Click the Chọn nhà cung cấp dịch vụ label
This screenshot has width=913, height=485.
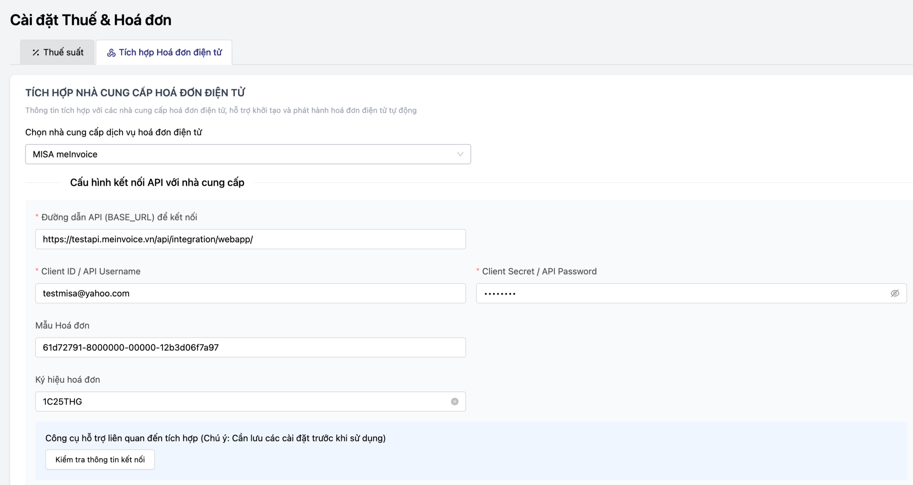coord(113,132)
